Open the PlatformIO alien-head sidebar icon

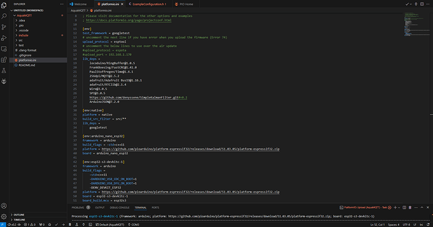pos(4,82)
